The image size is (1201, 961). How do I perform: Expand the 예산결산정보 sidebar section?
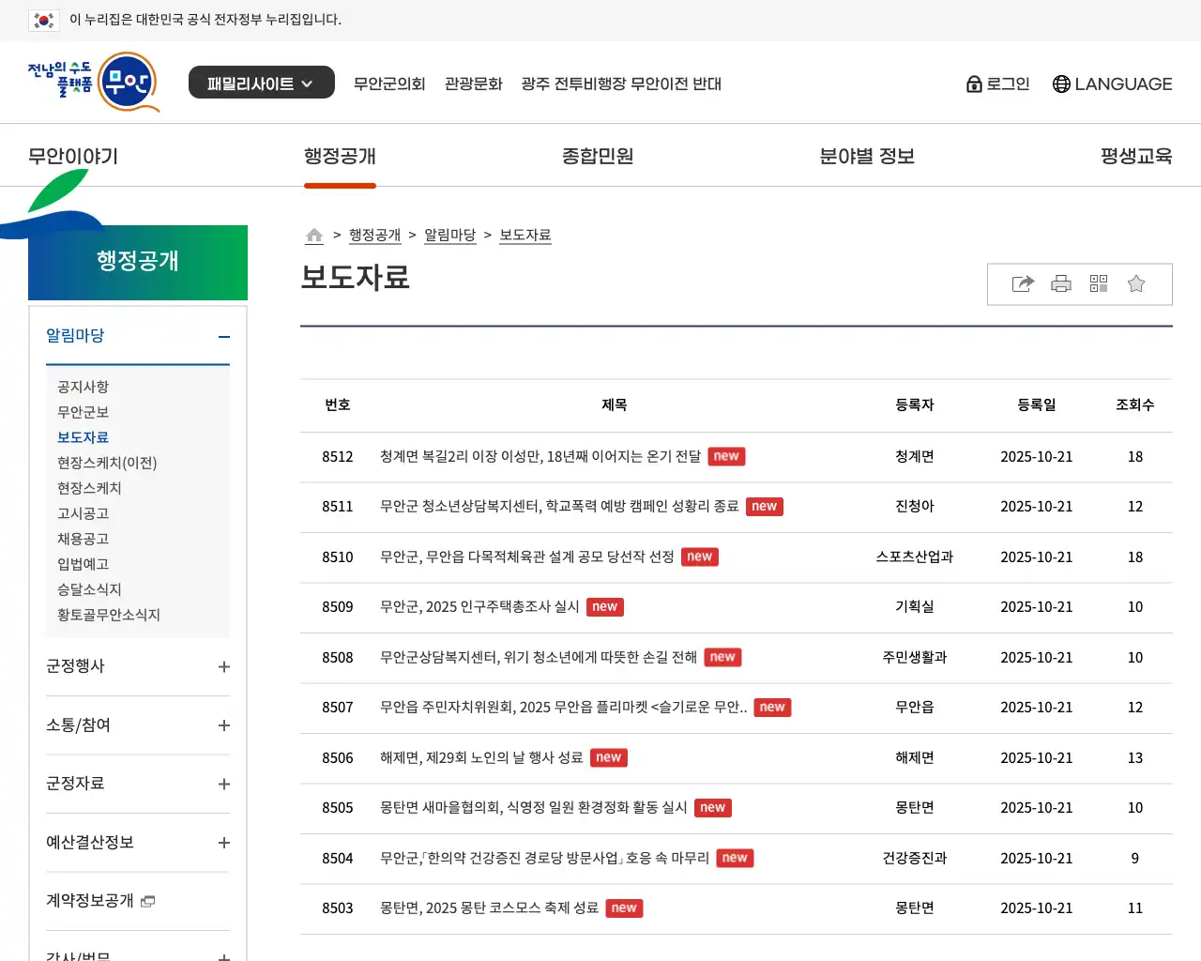click(223, 843)
